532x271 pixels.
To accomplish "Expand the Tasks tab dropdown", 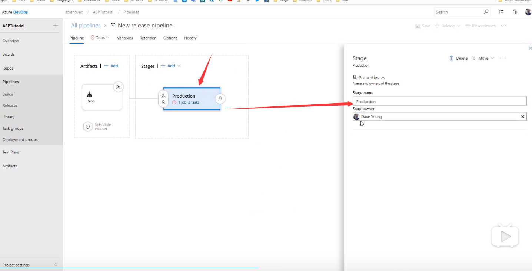I will (107, 38).
